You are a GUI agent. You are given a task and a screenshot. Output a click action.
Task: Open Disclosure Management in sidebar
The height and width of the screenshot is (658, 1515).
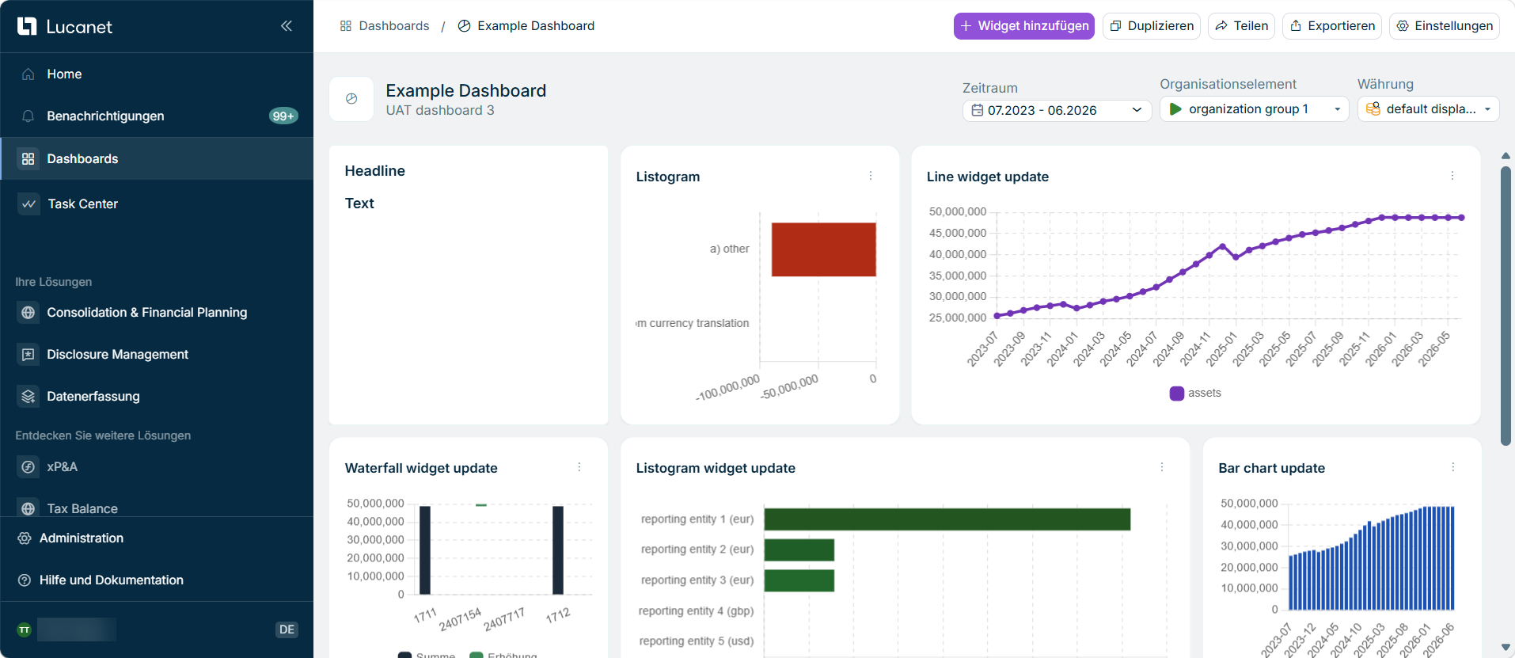(x=157, y=354)
